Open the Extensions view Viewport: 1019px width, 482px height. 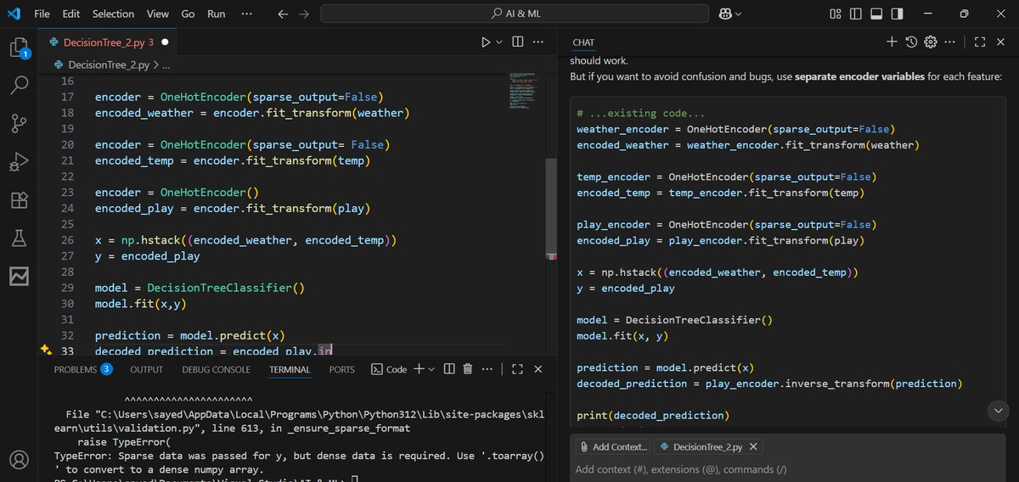tap(19, 200)
